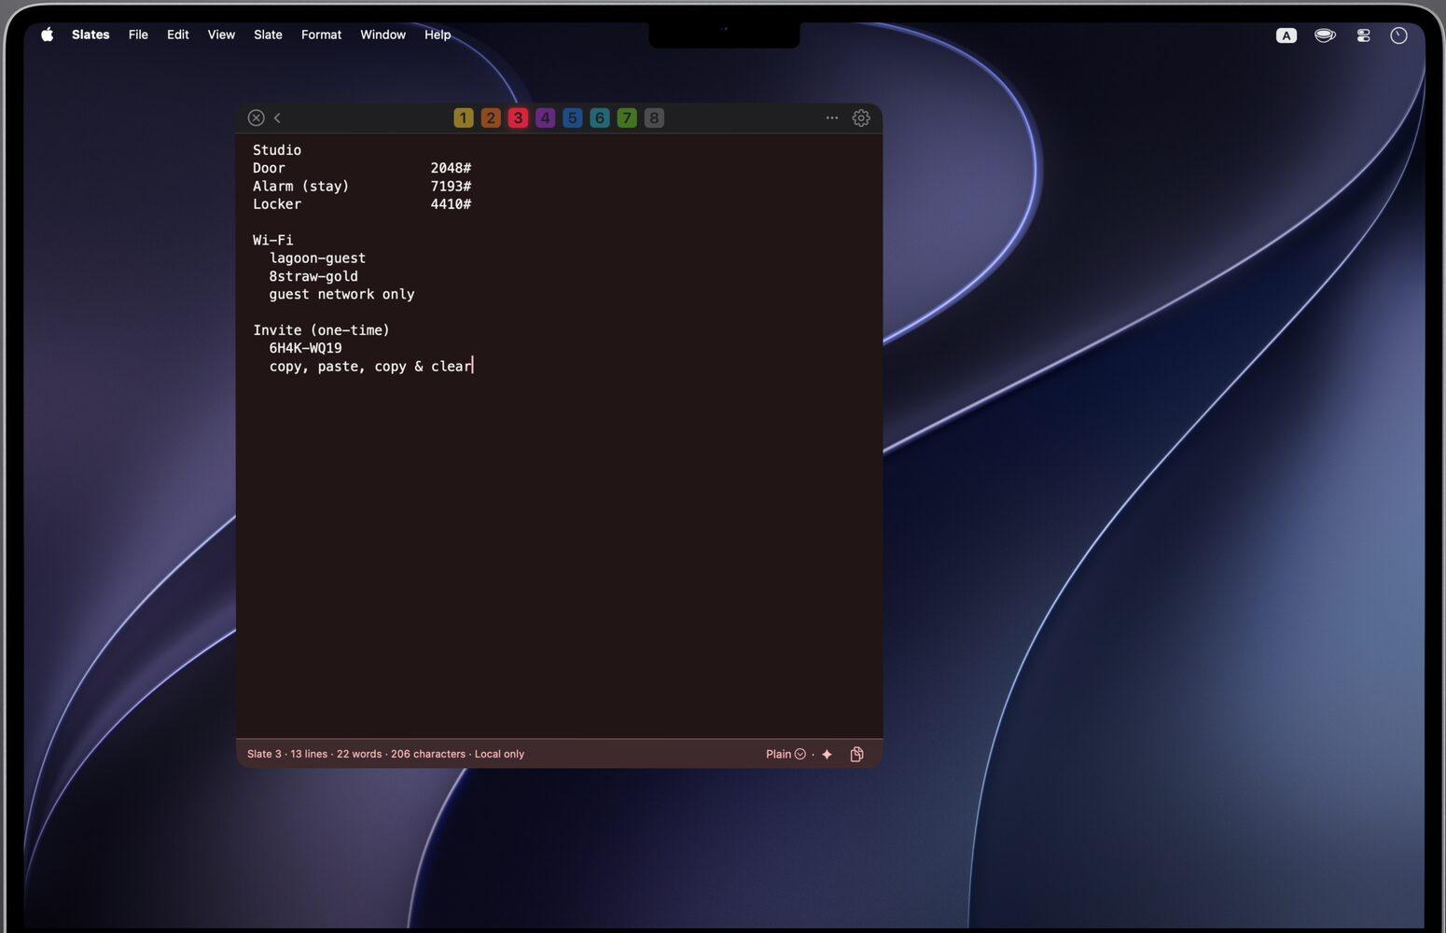Click the back chevron in Slates toolbar
Image resolution: width=1446 pixels, height=933 pixels.
pos(277,118)
